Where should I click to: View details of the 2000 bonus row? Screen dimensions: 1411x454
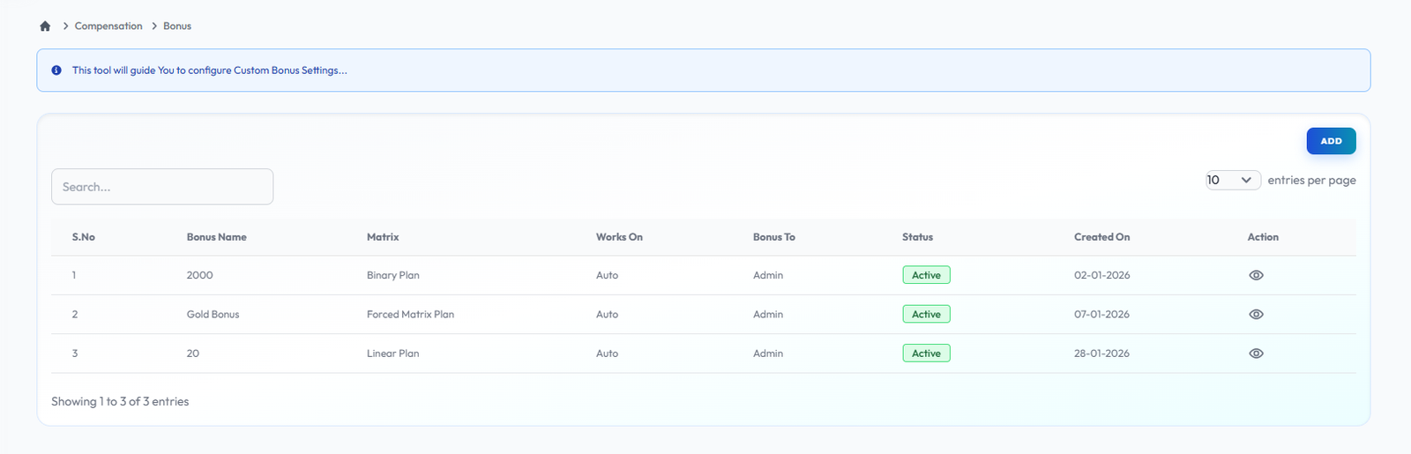click(1256, 275)
